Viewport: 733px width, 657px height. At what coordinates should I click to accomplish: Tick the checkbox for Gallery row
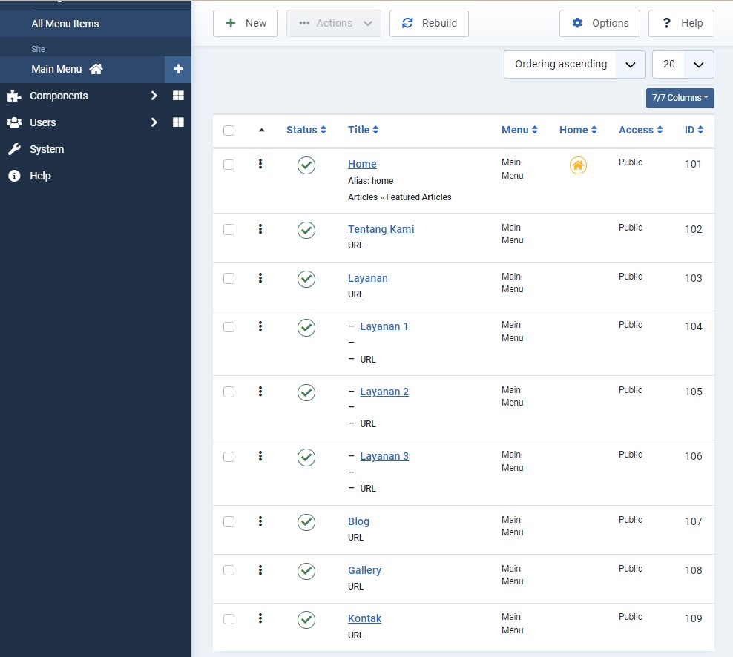coord(229,570)
